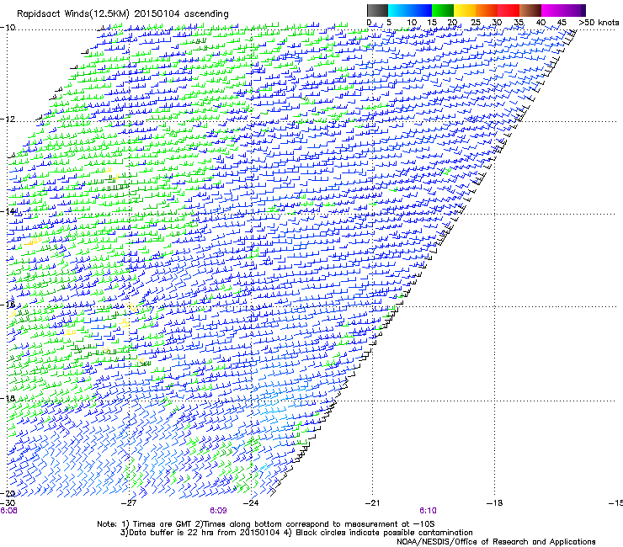Click the longitude axis label '-30'
The image size is (623, 547).
tap(8, 503)
